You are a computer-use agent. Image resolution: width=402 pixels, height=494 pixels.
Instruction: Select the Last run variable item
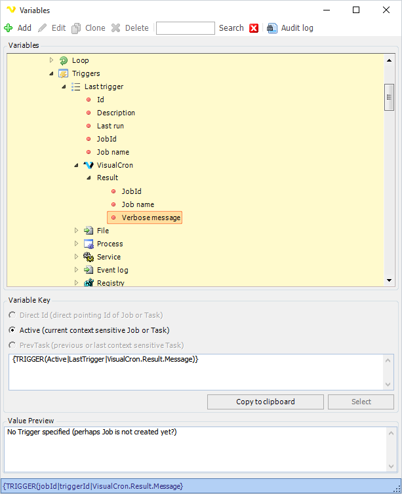110,126
